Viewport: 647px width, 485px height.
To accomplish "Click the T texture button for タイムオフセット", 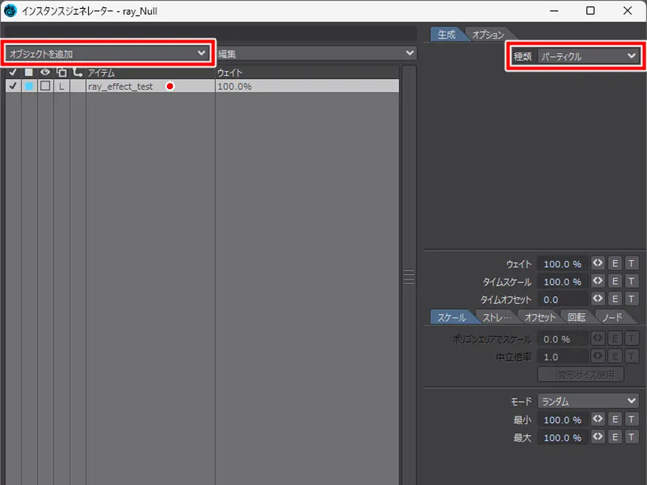I will click(631, 299).
